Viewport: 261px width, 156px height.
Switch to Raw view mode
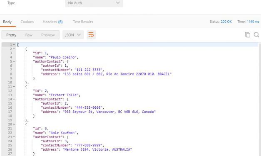[29, 35]
